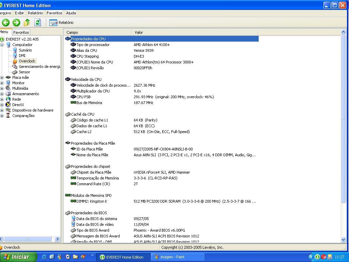
Task: Click the Dispositivos de hardware icon
Action: pos(8,110)
